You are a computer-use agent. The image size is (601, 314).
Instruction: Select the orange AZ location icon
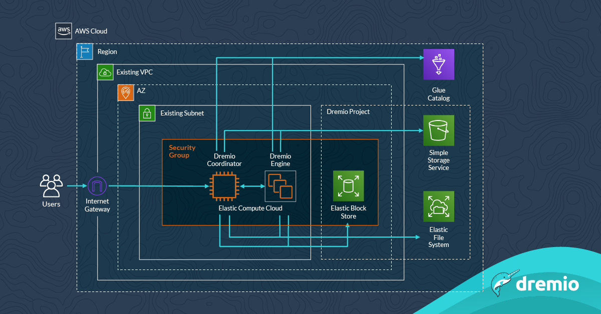(x=126, y=92)
